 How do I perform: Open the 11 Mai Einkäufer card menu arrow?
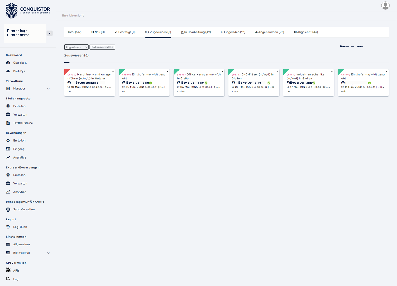coord(387,71)
